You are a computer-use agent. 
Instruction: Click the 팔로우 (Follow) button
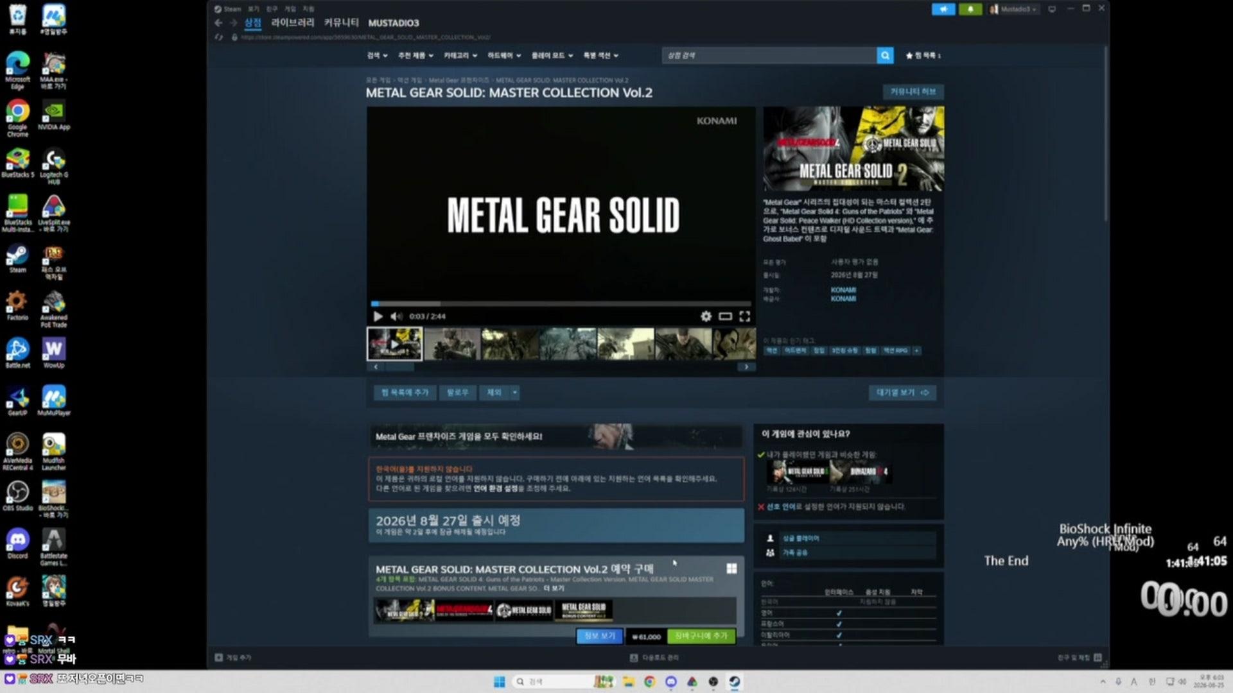[457, 393]
